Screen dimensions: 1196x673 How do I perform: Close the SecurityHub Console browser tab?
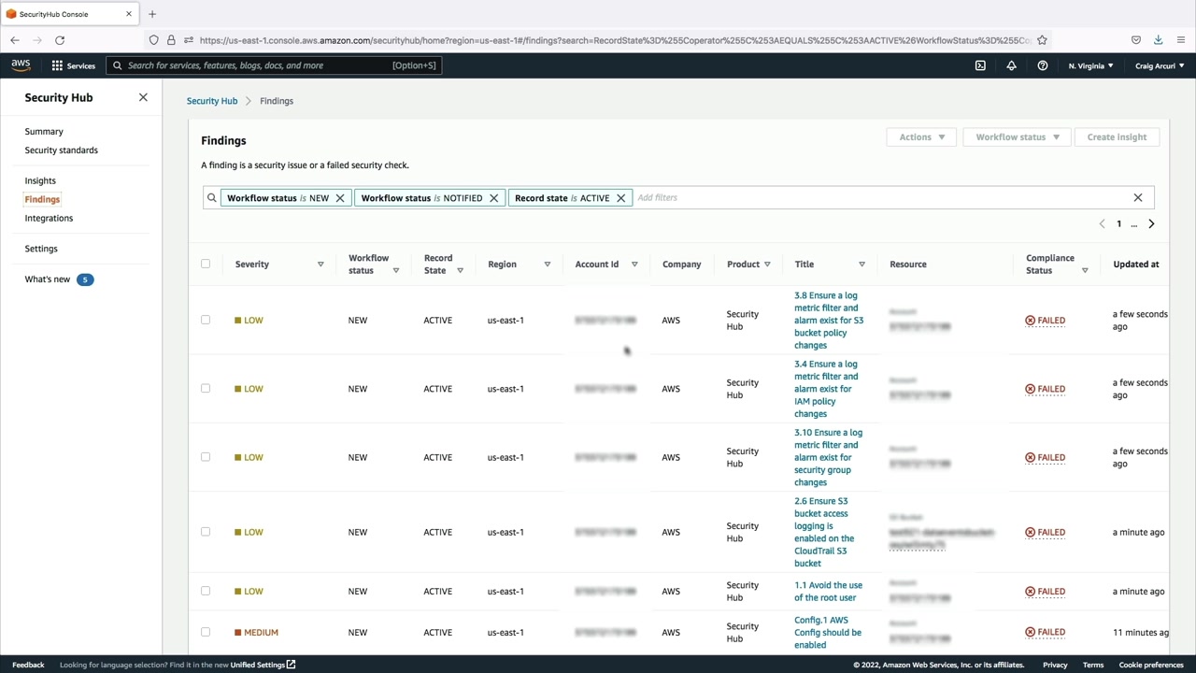[129, 14]
